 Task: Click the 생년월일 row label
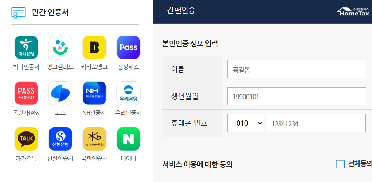click(185, 96)
